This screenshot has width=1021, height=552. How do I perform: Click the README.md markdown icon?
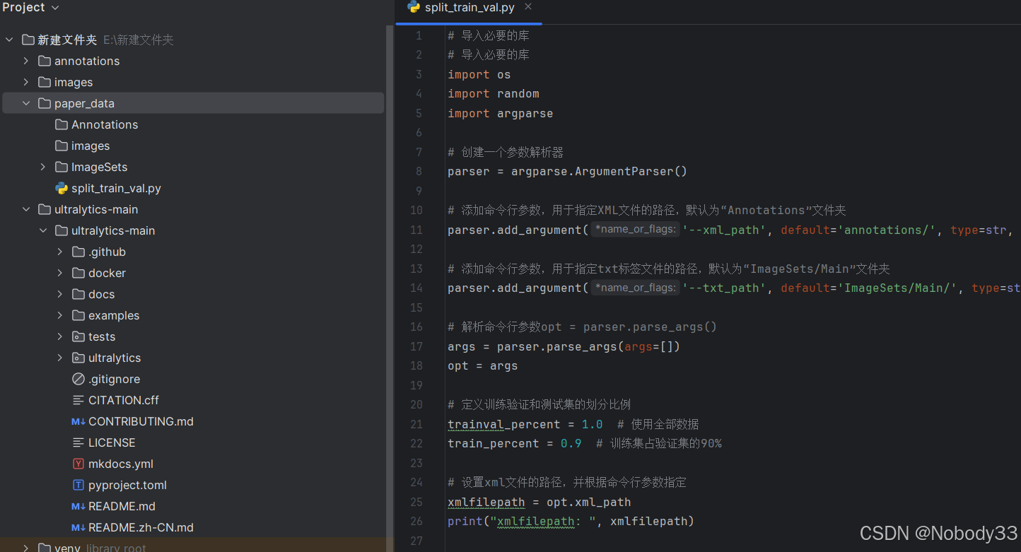pos(78,506)
